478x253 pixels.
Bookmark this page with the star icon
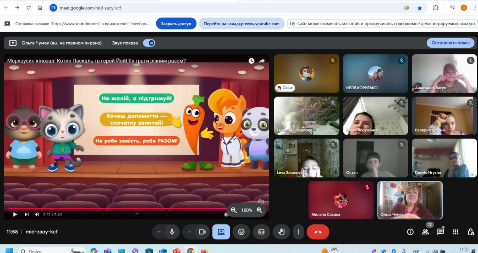420,8
